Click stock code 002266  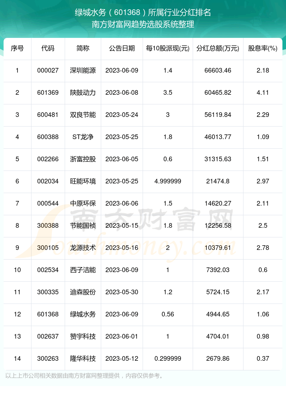(x=48, y=159)
